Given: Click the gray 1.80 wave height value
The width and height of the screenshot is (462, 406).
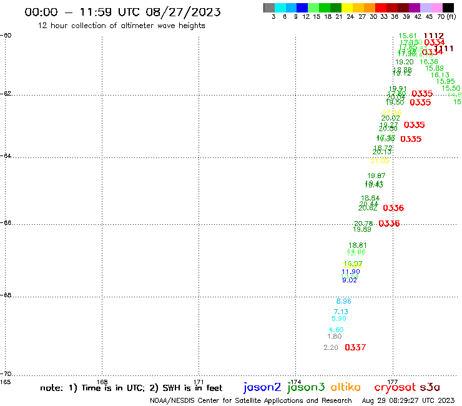Looking at the screenshot, I should pos(335,336).
